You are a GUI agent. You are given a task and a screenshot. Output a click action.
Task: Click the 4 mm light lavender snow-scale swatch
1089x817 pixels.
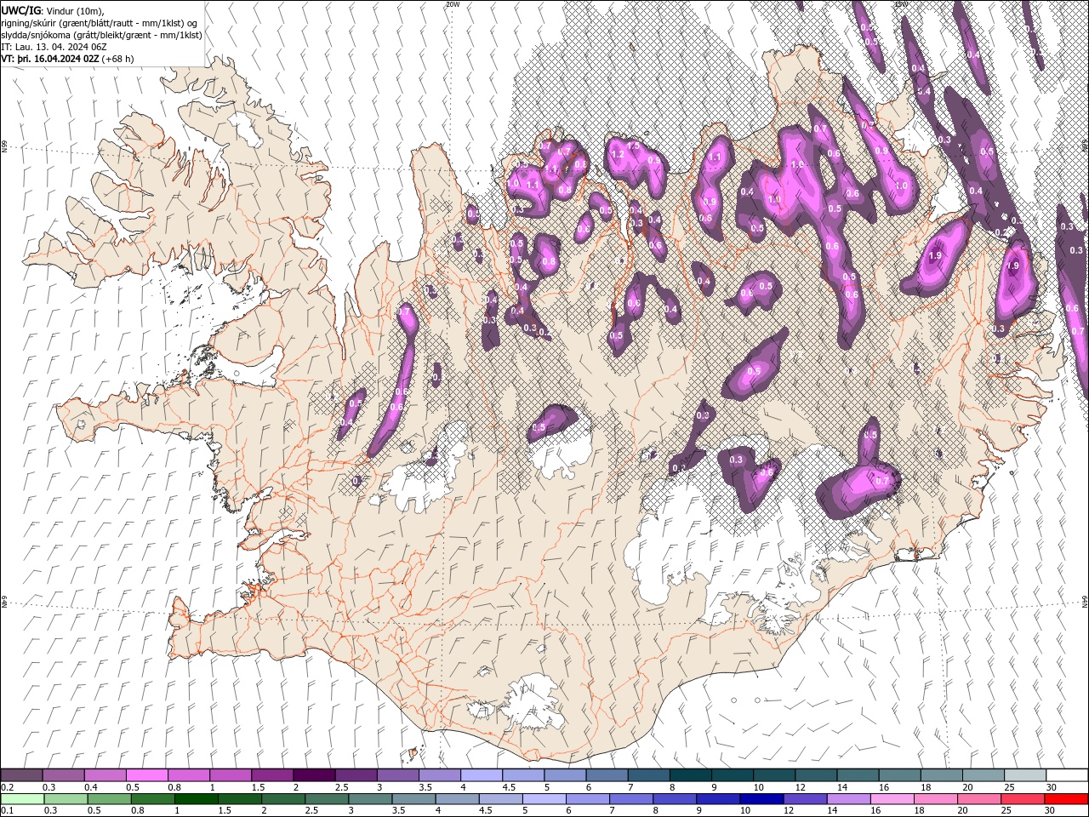[x=482, y=775]
